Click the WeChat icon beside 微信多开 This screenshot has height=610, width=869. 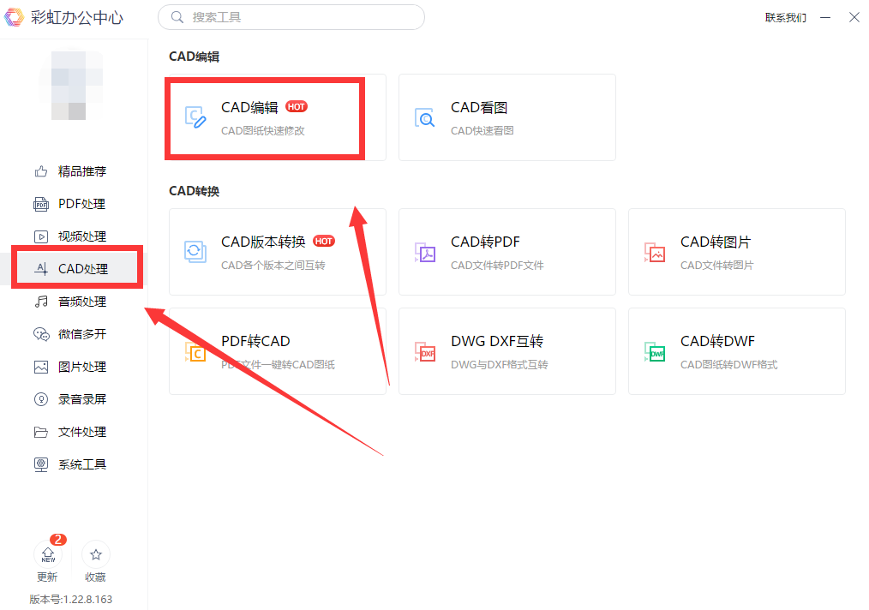coord(41,334)
